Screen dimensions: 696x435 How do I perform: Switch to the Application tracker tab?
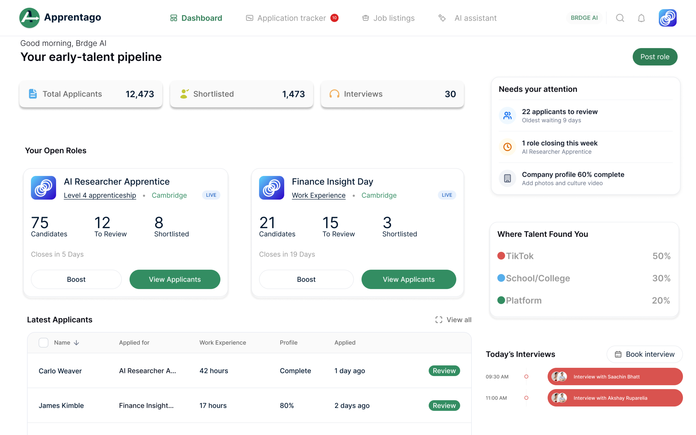[292, 18]
